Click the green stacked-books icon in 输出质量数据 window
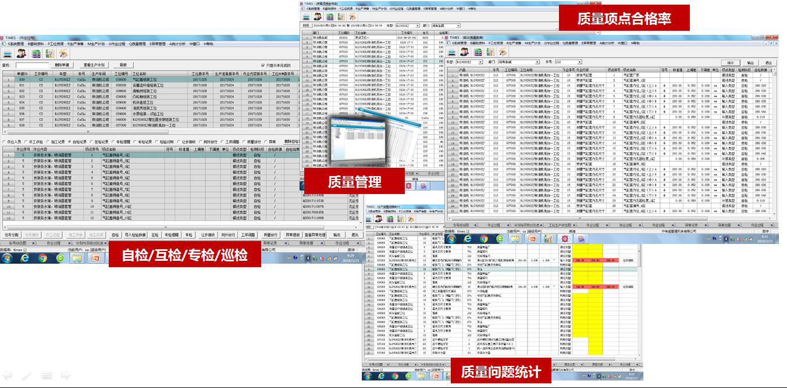Image resolution: width=787 pixels, height=388 pixels. click(478, 52)
